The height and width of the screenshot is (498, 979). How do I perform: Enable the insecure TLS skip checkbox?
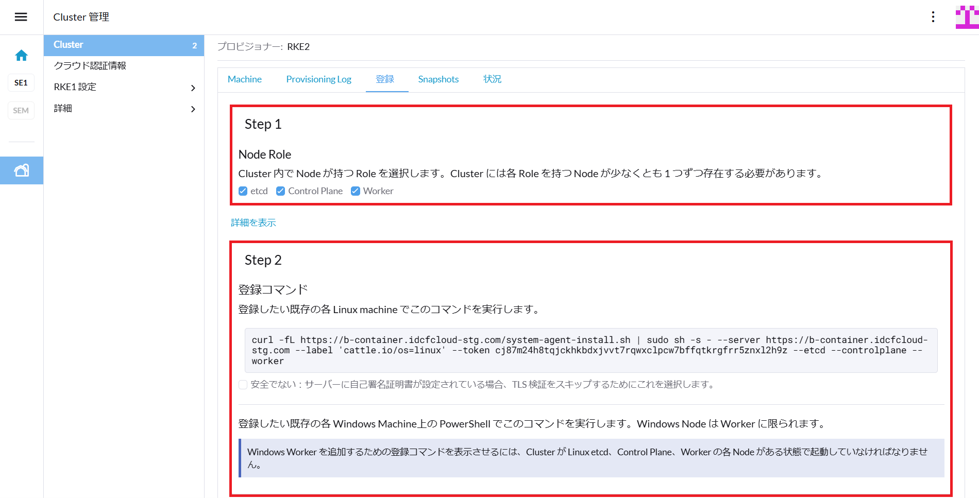tap(243, 385)
